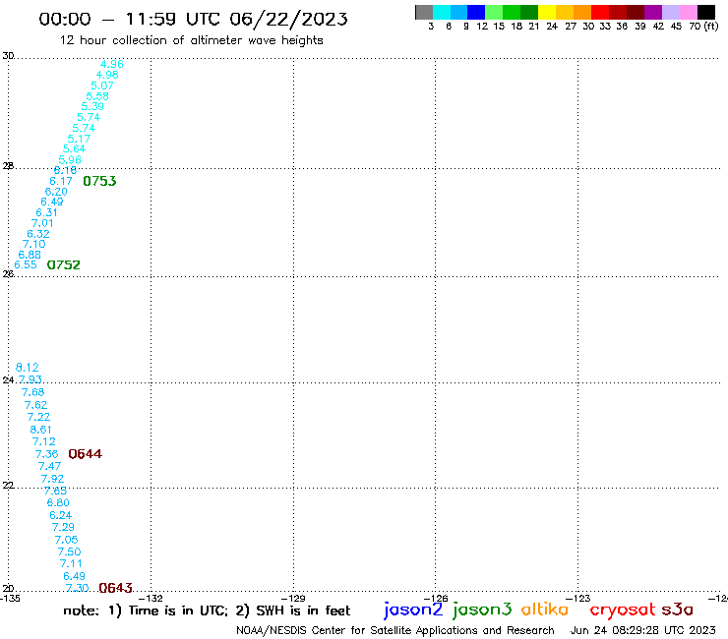Select the 5.64 wave height reading
This screenshot has height=639, width=728.
pos(75,149)
